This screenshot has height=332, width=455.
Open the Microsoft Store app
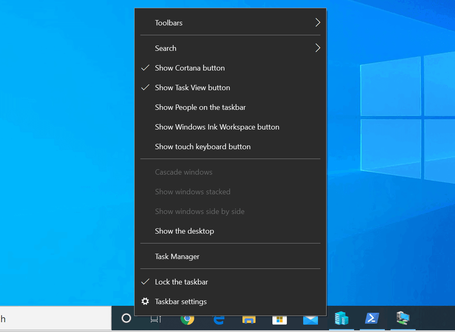pos(279,318)
